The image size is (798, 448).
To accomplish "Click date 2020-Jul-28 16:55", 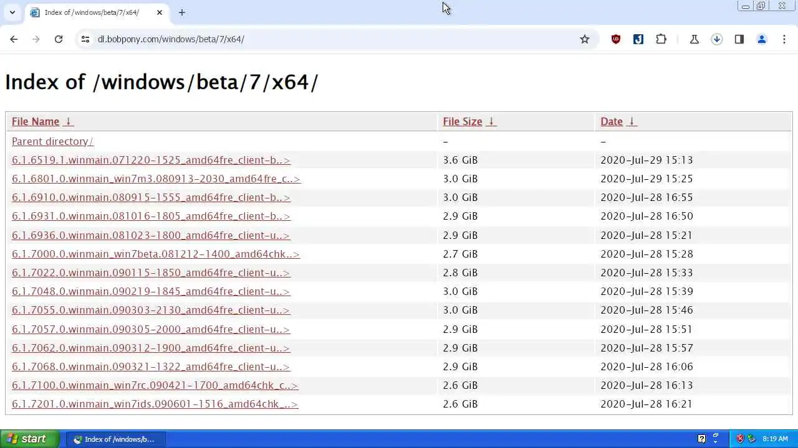I will [x=647, y=197].
